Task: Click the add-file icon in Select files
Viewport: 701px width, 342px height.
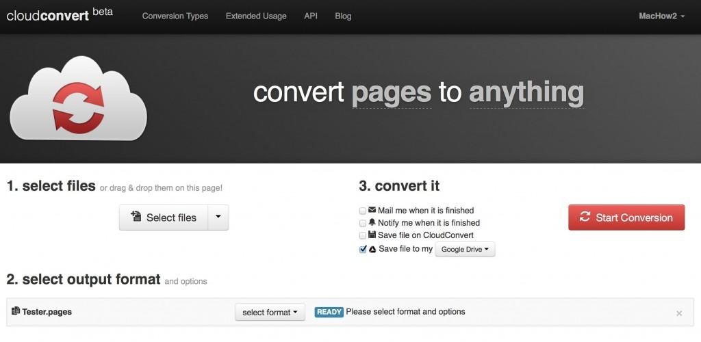Action: point(136,217)
